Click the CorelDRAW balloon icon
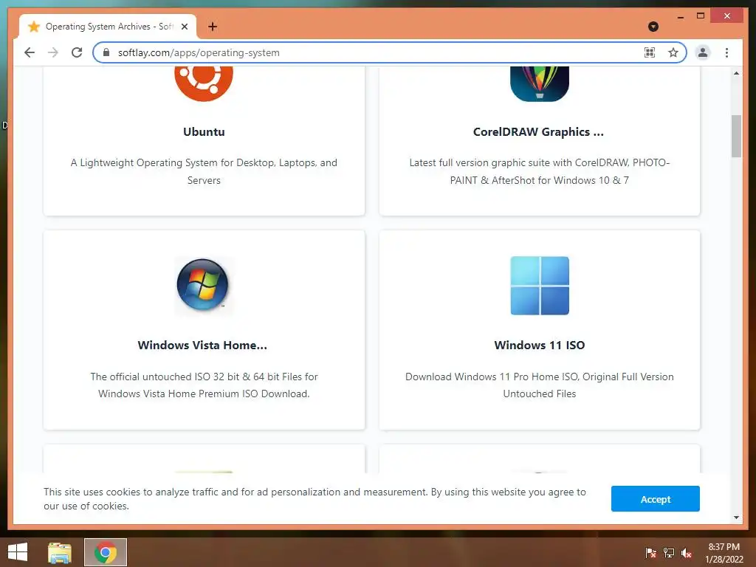The width and height of the screenshot is (756, 567). click(x=540, y=83)
